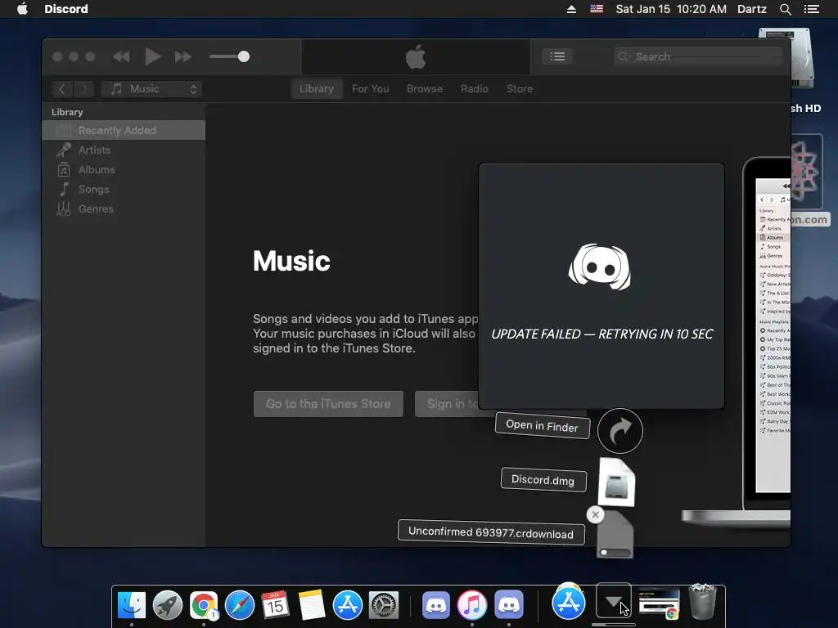
Task: Switch to the Store tab
Action: pyautogui.click(x=520, y=89)
